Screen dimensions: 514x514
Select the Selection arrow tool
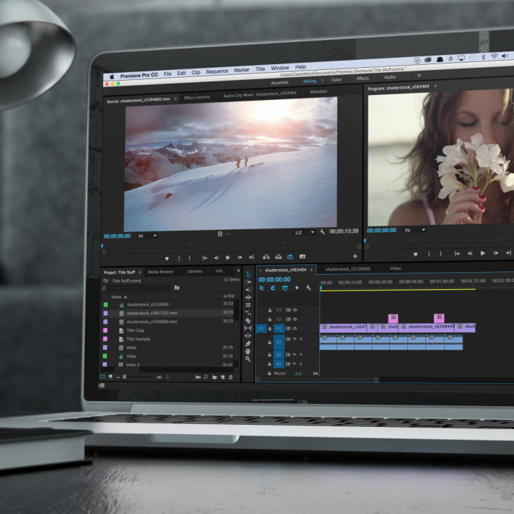click(x=248, y=274)
